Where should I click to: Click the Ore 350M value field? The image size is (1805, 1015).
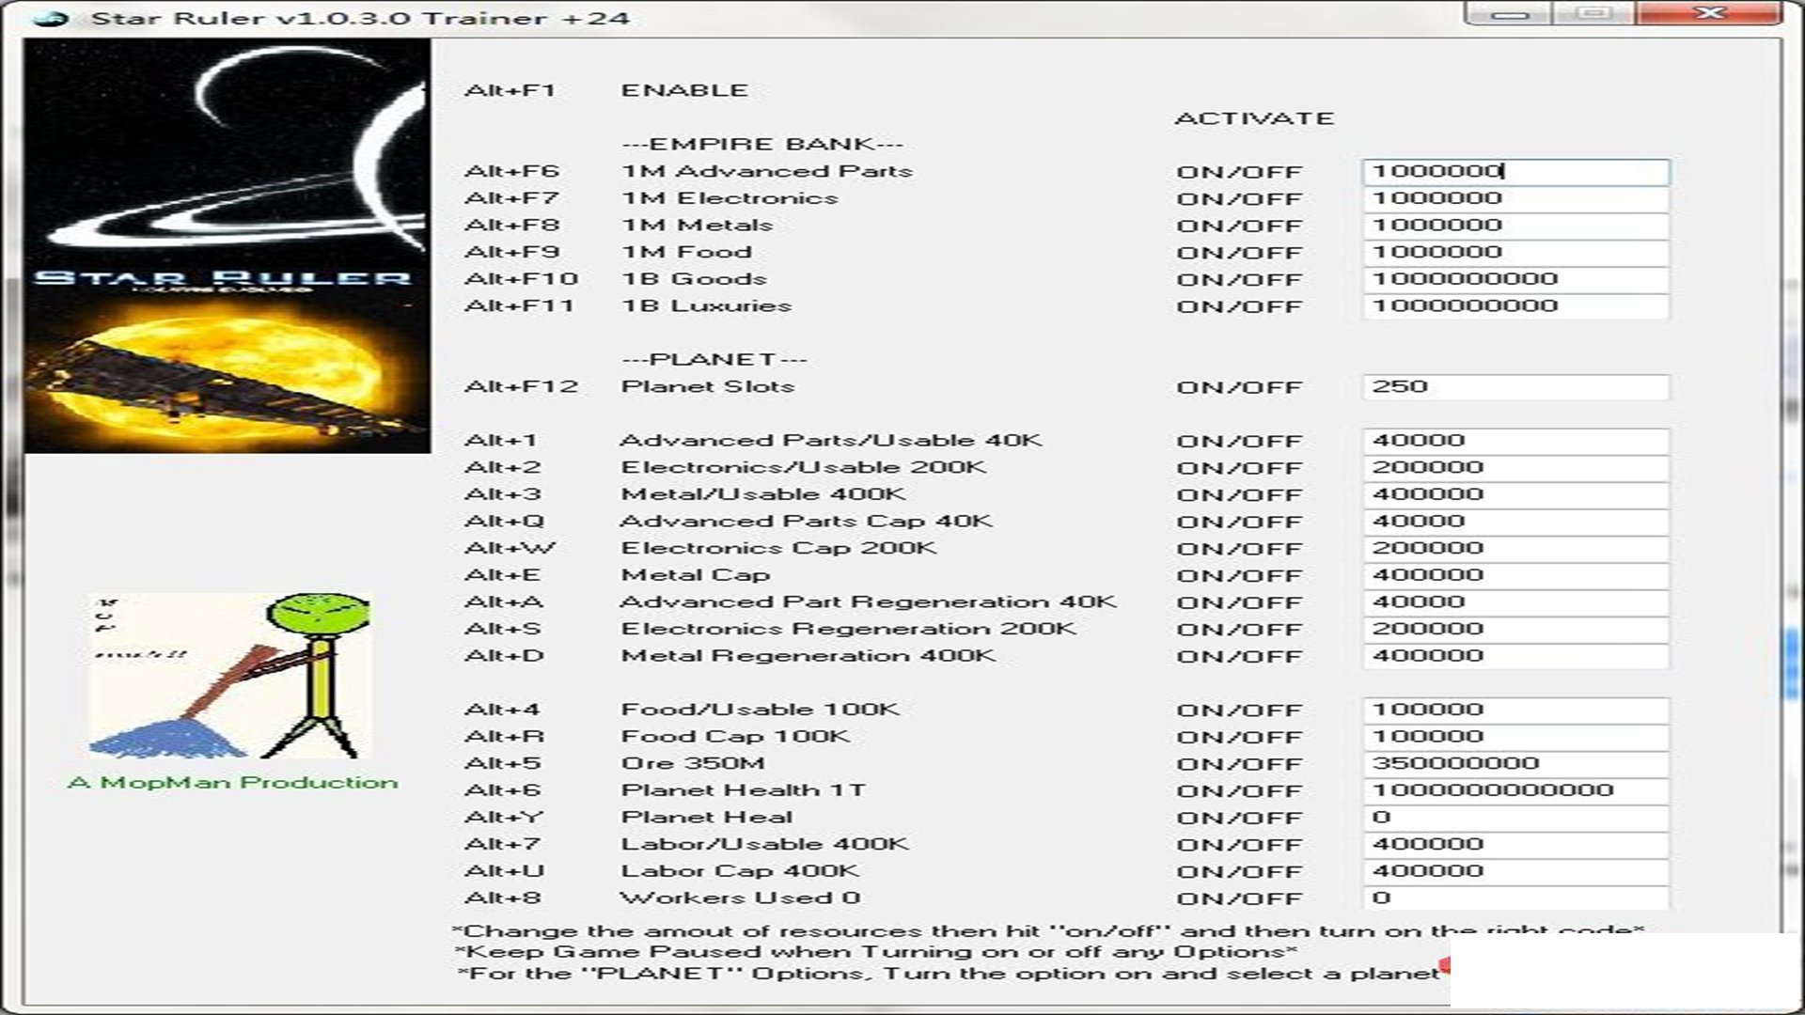click(1515, 764)
